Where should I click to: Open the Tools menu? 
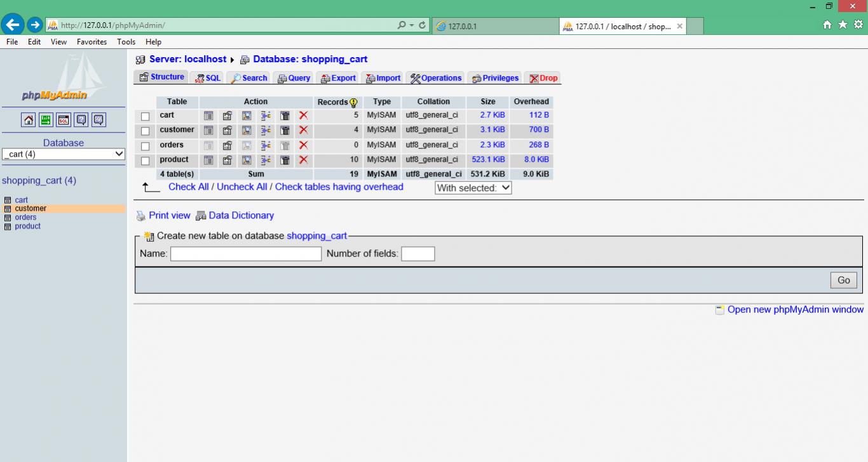tap(126, 42)
